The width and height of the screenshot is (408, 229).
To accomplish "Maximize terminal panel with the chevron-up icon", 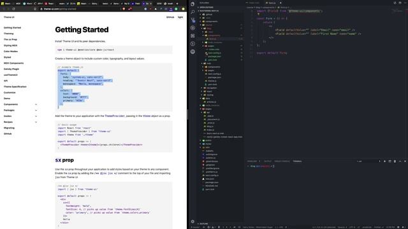I will pos(400,161).
